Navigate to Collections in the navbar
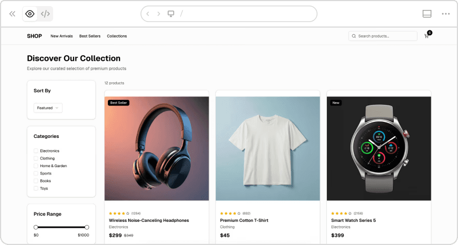Viewport: 458px width, 245px height. 117,36
